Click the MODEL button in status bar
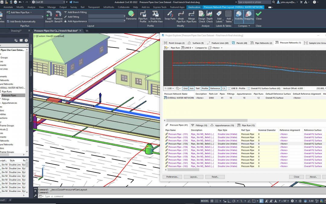Image resolution: width=326 pixels, height=204 pixels. [x=204, y=201]
